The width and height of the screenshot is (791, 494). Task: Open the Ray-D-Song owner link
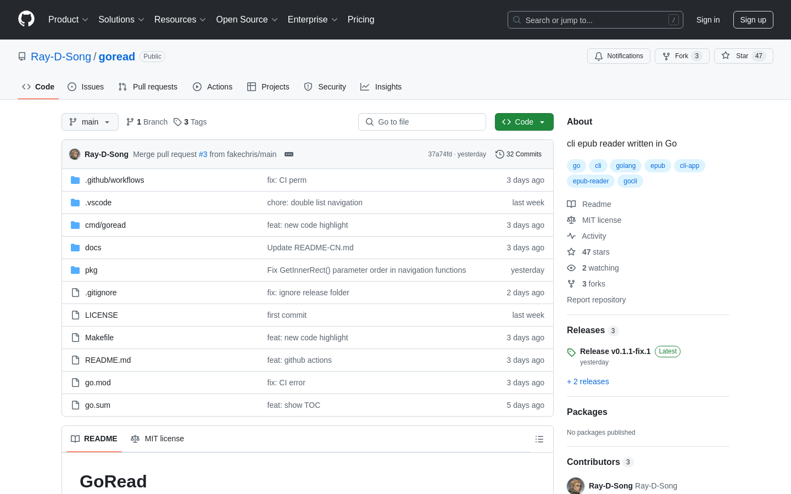point(61,57)
